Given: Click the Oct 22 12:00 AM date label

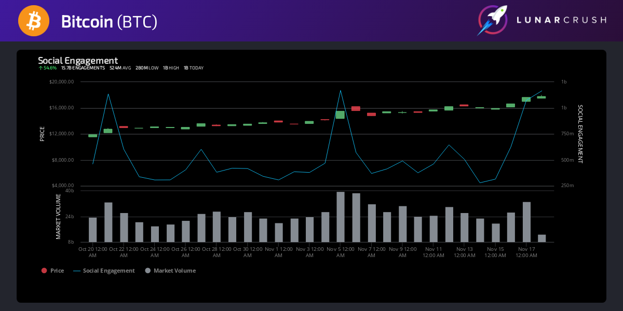Looking at the screenshot, I should pyautogui.click(x=124, y=252).
